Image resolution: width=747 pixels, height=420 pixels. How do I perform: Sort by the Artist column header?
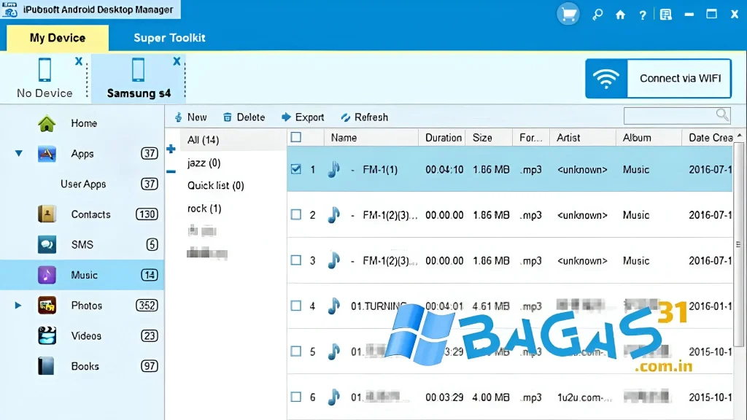pos(583,138)
